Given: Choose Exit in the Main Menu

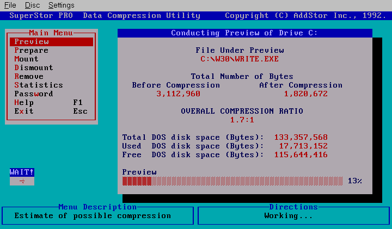Looking at the screenshot, I should pos(24,112).
